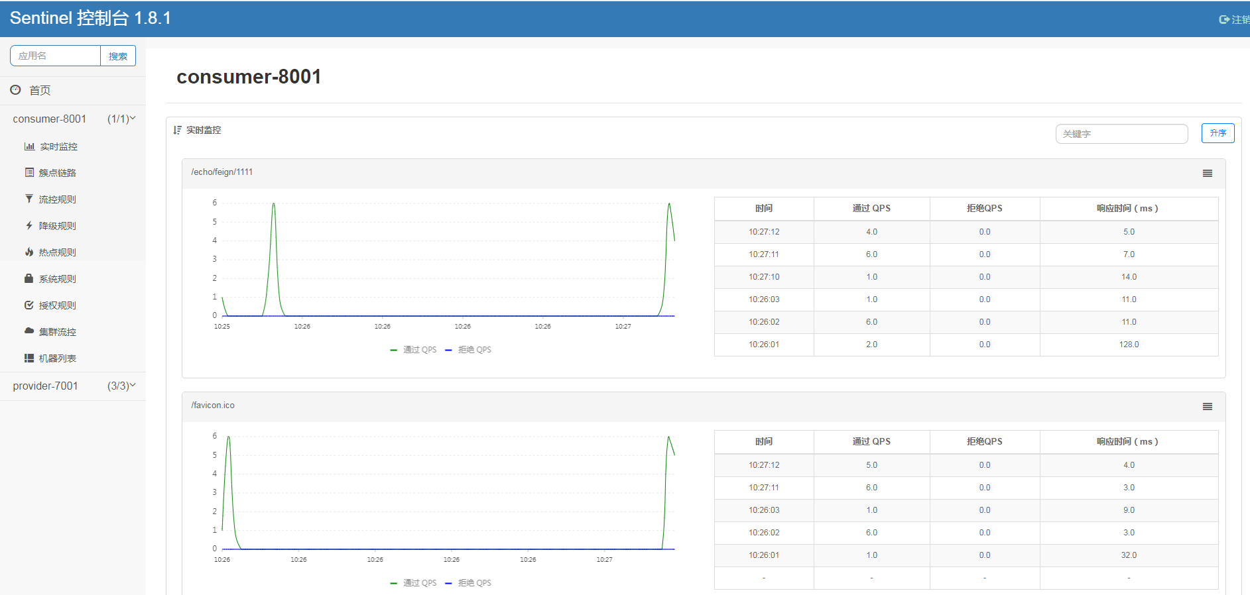The image size is (1250, 595).
Task: Click the 搜索 button next to 应用名
Action: tap(118, 56)
